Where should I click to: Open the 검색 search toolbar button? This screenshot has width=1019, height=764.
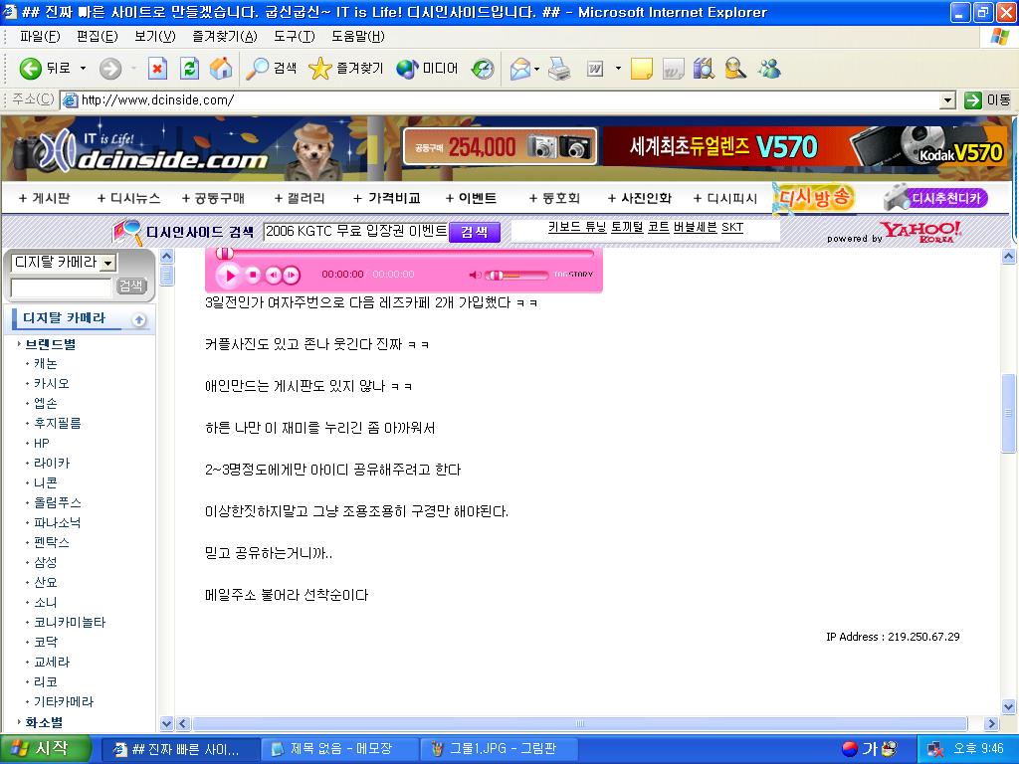tap(272, 69)
